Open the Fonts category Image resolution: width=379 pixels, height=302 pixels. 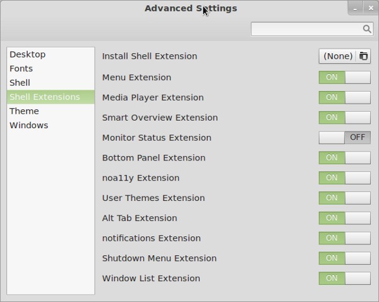point(21,68)
